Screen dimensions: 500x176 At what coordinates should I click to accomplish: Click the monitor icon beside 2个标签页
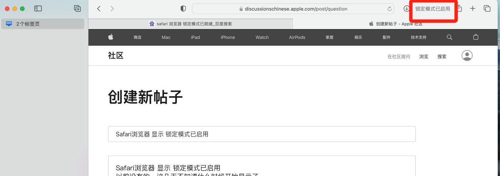(x=9, y=24)
